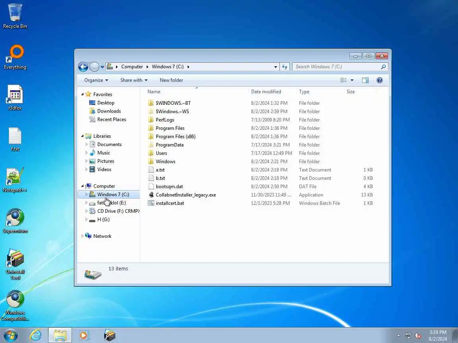
Task: Click the muted volume tray icon
Action: tap(418, 336)
